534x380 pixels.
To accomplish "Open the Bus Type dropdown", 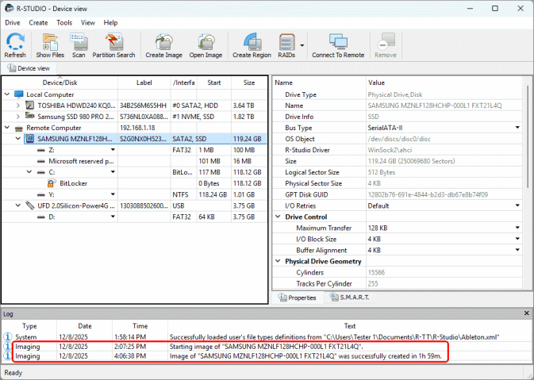I will (x=518, y=128).
